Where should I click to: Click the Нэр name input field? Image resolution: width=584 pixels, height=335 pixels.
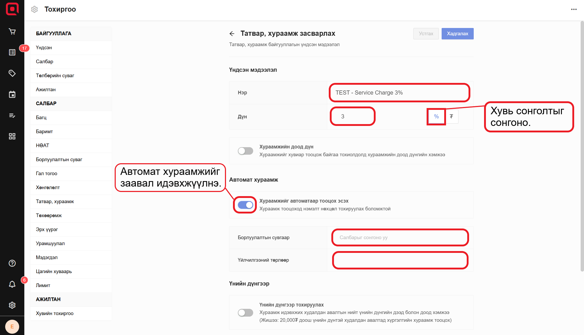pyautogui.click(x=399, y=93)
